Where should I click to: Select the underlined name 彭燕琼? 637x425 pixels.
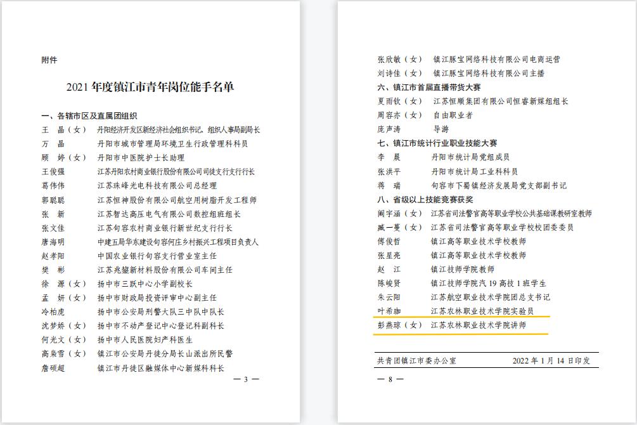coord(390,325)
